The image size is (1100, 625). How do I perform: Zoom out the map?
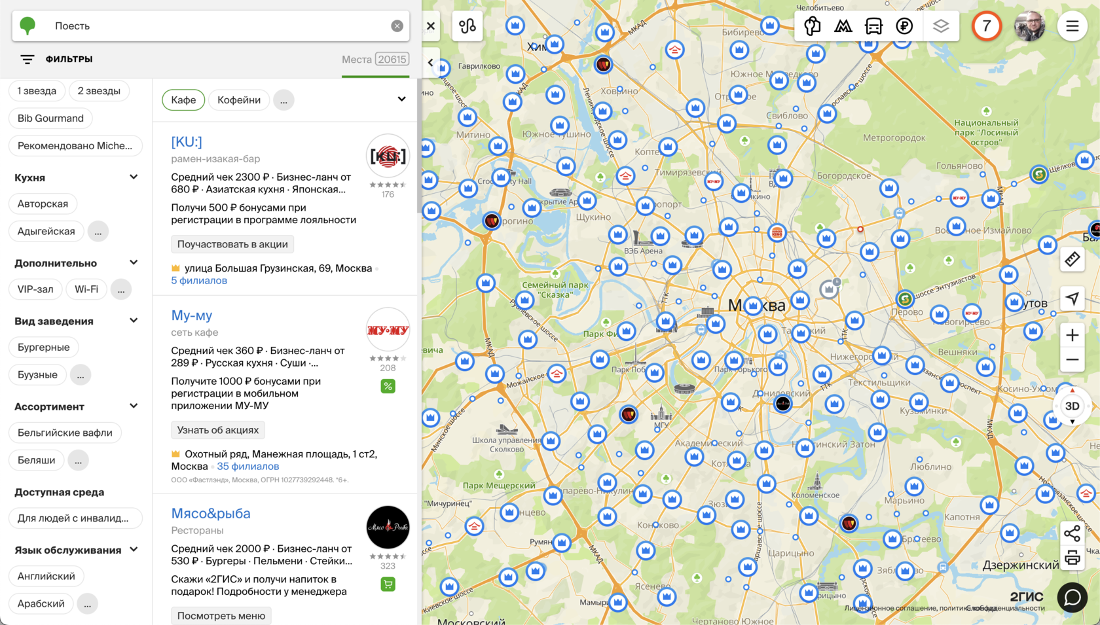click(1072, 360)
